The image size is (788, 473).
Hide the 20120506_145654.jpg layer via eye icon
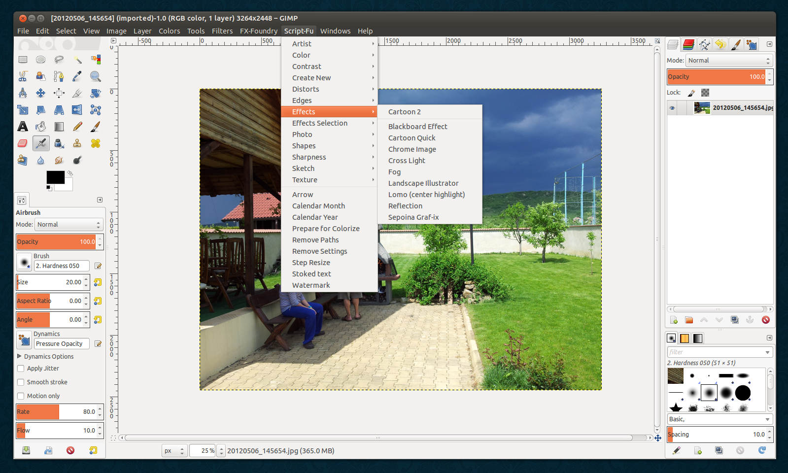point(672,108)
